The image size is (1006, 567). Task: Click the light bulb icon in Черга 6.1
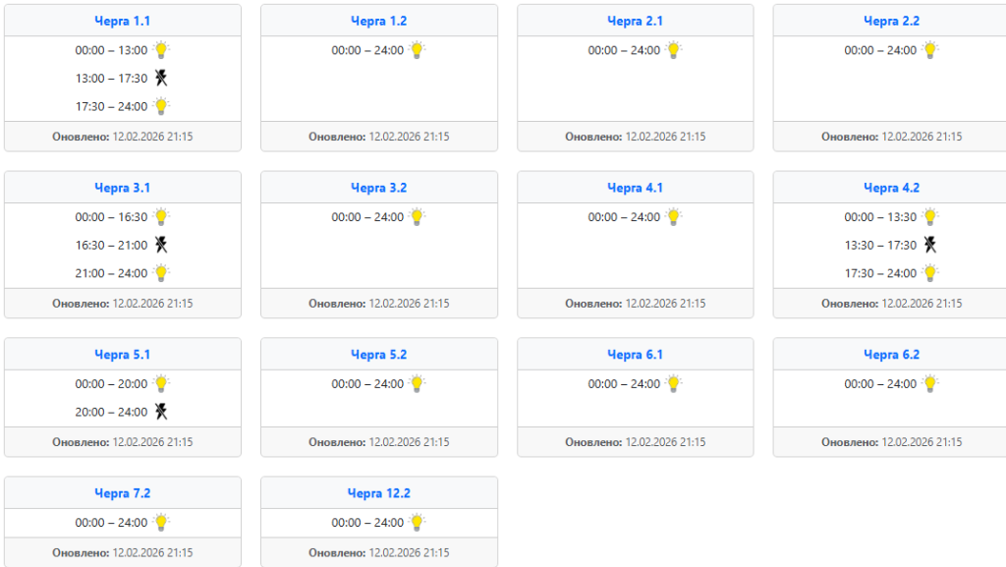point(674,383)
